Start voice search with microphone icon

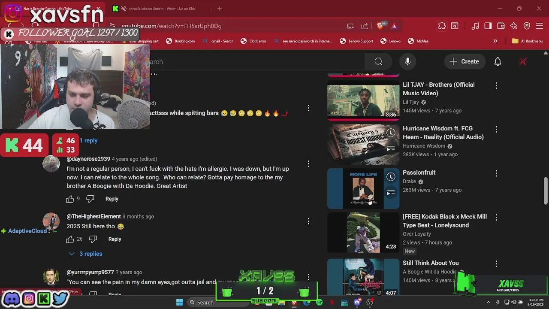tap(408, 62)
